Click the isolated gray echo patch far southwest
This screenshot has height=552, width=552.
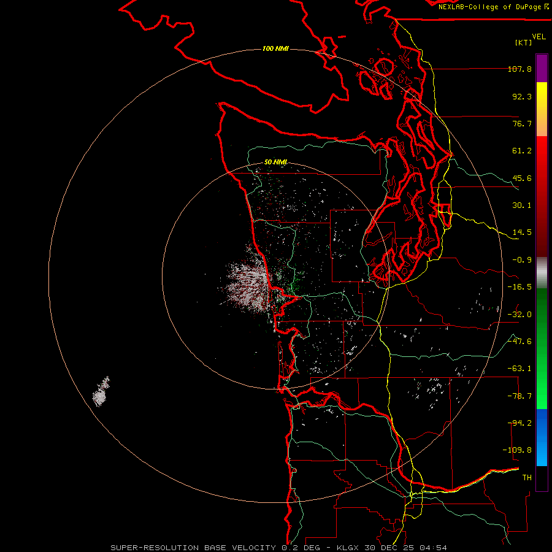tap(101, 392)
